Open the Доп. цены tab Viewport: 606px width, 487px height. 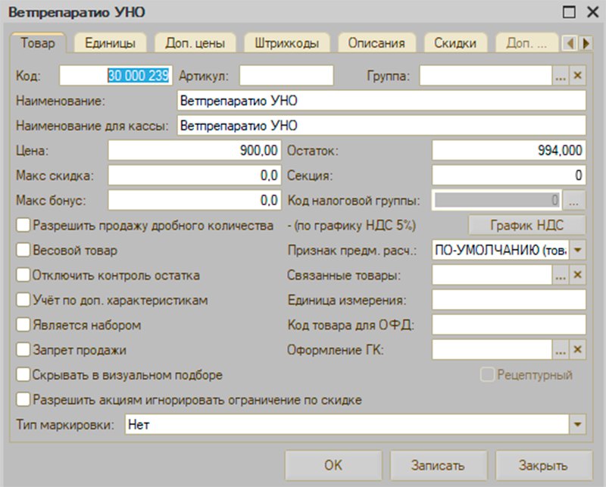(195, 43)
